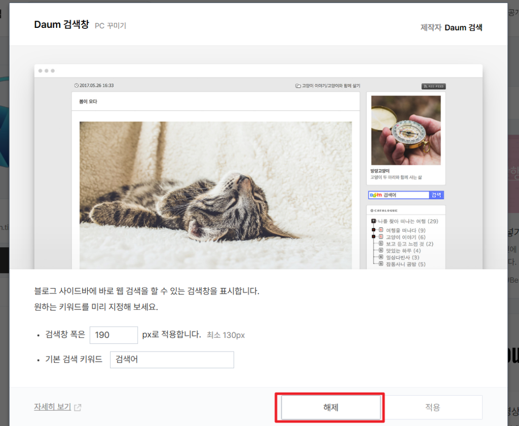Click the CATALOGUE header icon in sidebar
The width and height of the screenshot is (519, 426).
[372, 210]
